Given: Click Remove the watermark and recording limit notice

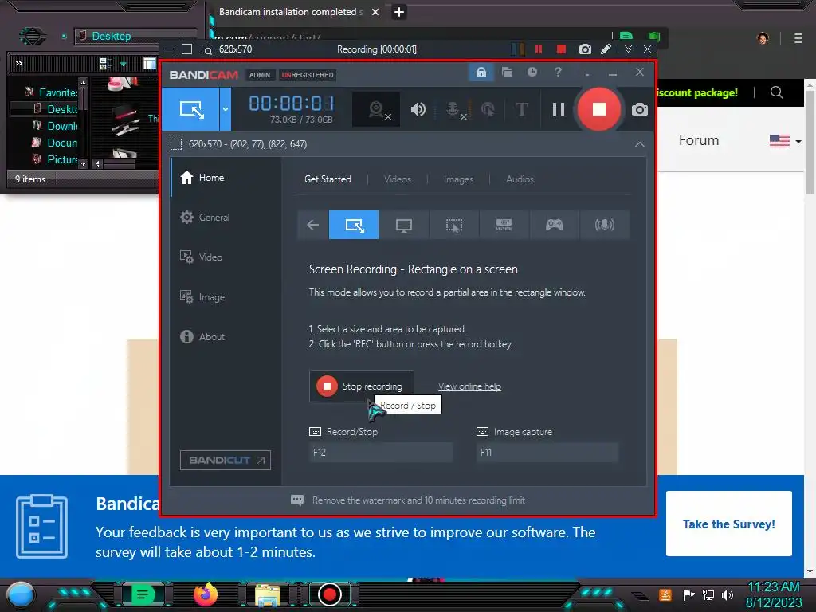Looking at the screenshot, I should click(407, 500).
